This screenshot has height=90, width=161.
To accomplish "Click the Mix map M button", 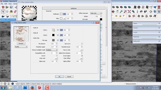I will tap(61, 40).
